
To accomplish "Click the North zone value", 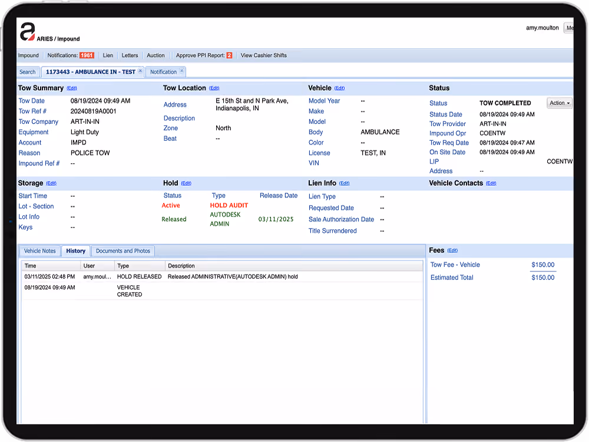I will 223,128.
